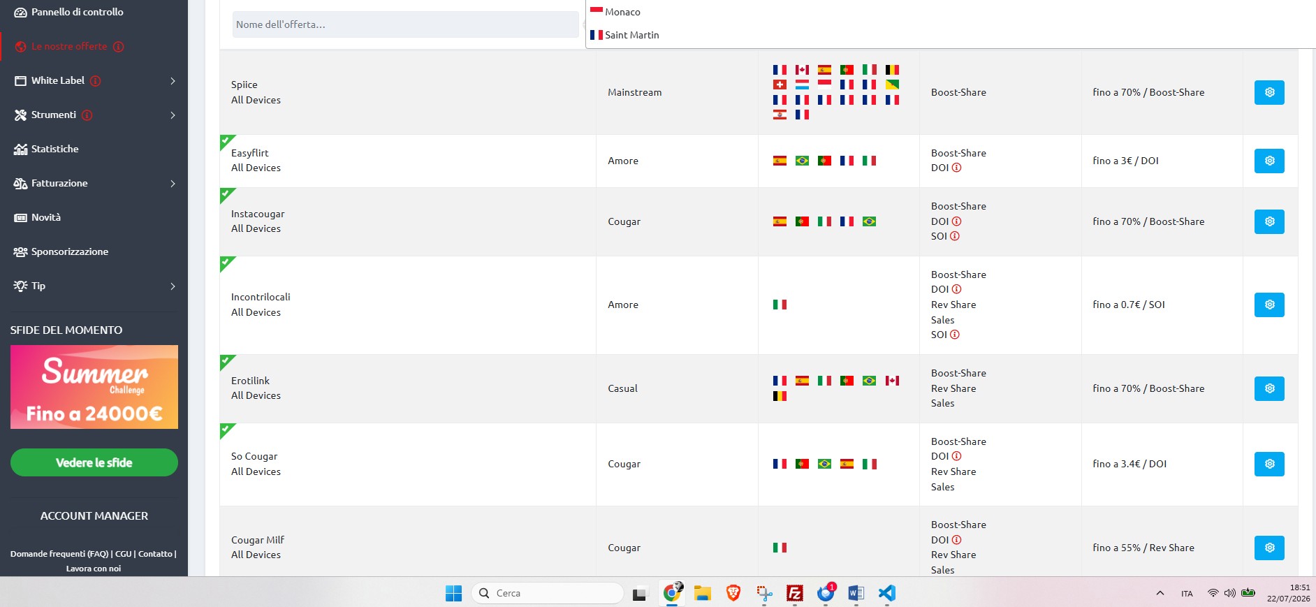The height and width of the screenshot is (607, 1316).
Task: Click DOI info icon in Easyflirt row
Action: click(x=957, y=168)
